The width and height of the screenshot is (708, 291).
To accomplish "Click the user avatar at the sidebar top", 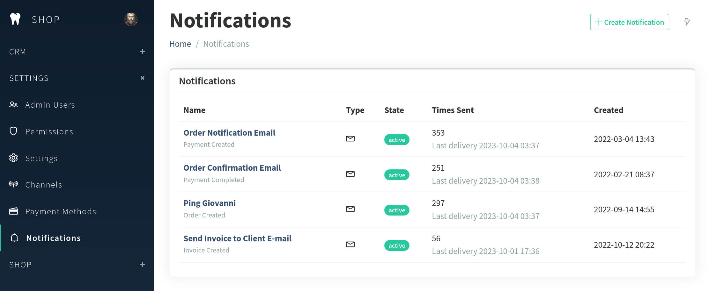I will coord(131,19).
